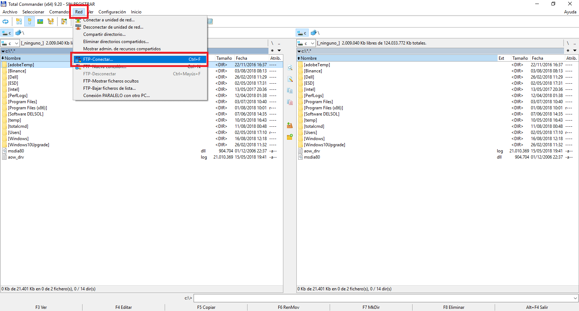
Task: Choose Eliminar directorios compartidos... entry
Action: pyautogui.click(x=140, y=42)
